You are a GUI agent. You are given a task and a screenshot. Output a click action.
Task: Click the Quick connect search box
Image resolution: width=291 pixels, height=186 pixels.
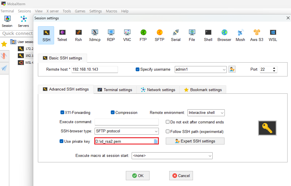click(17, 33)
